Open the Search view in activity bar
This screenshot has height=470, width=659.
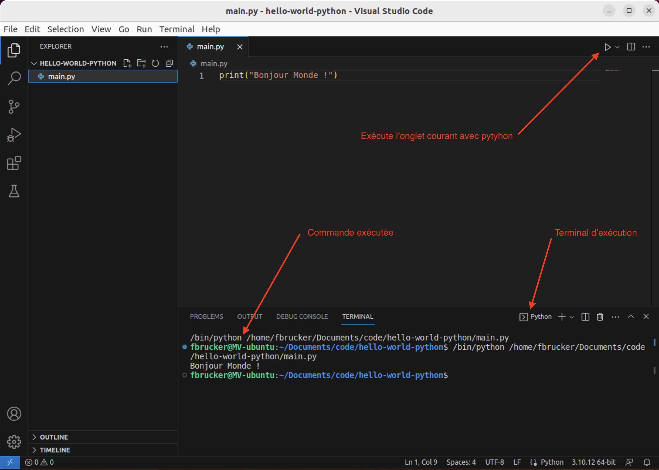(x=14, y=79)
